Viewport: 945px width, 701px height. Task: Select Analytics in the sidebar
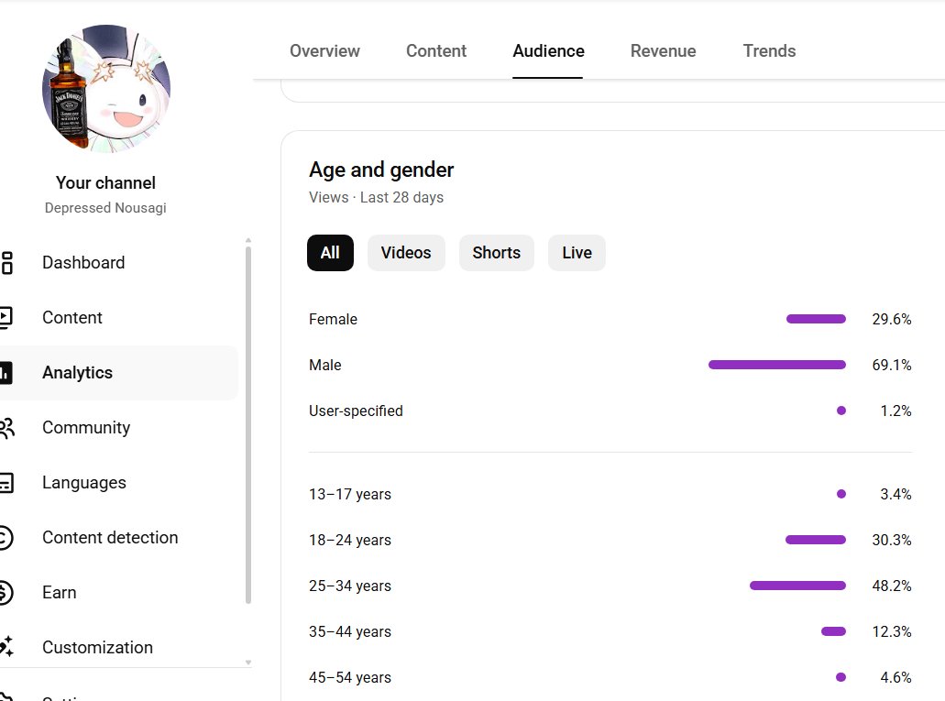pos(119,373)
